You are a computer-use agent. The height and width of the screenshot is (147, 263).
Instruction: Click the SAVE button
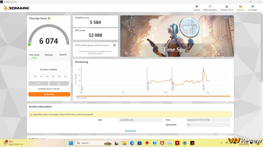pos(59,83)
